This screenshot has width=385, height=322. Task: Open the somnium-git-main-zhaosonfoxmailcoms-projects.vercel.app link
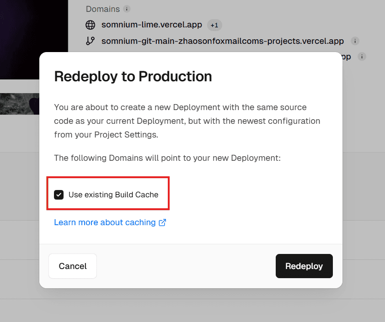click(x=222, y=41)
